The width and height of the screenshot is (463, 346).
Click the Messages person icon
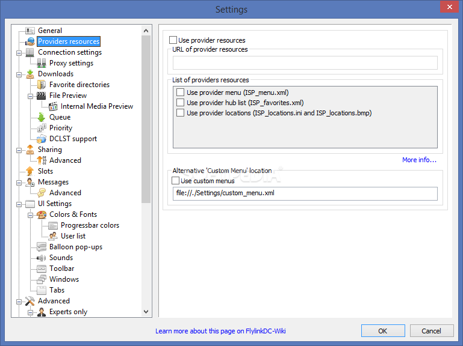pyautogui.click(x=30, y=182)
